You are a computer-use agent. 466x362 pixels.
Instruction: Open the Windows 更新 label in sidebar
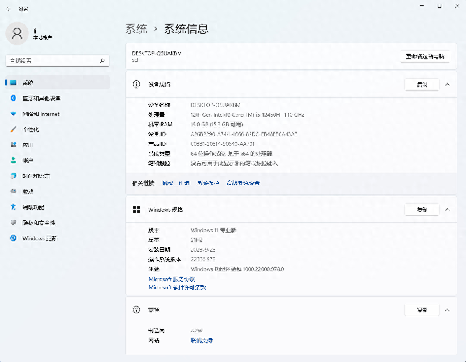pyautogui.click(x=40, y=238)
